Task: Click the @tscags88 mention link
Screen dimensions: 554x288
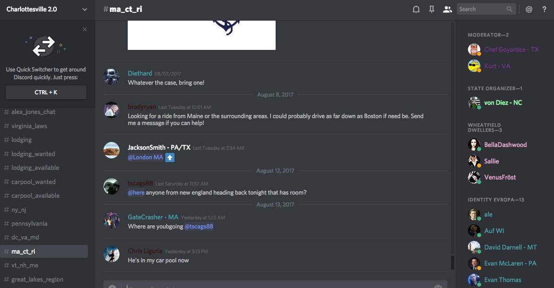Action: coord(199,226)
